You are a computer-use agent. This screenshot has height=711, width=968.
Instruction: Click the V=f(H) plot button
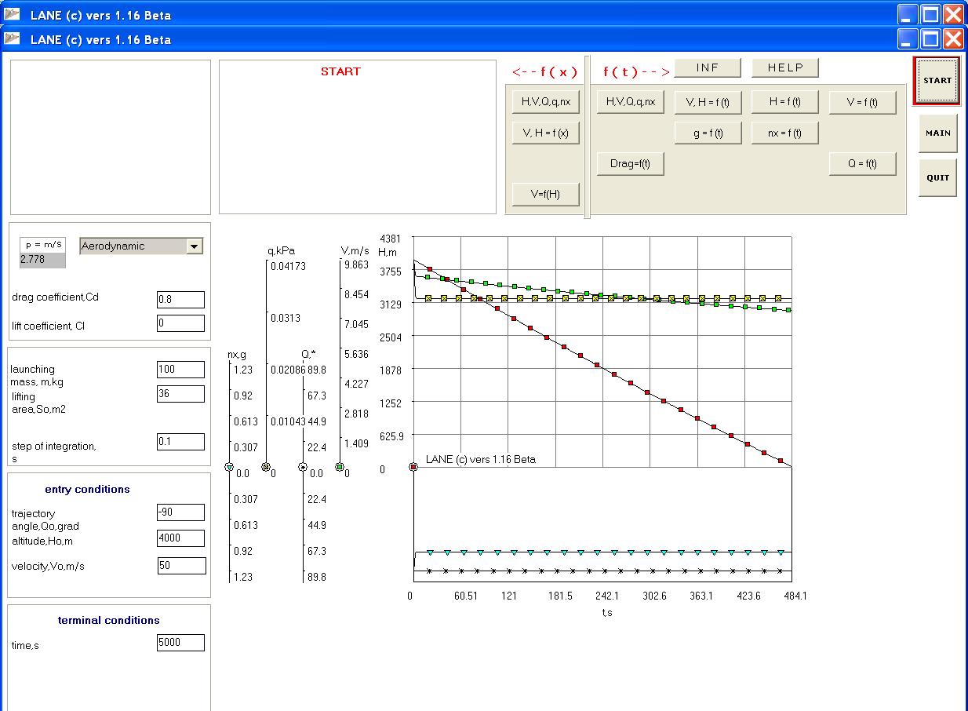tap(545, 194)
